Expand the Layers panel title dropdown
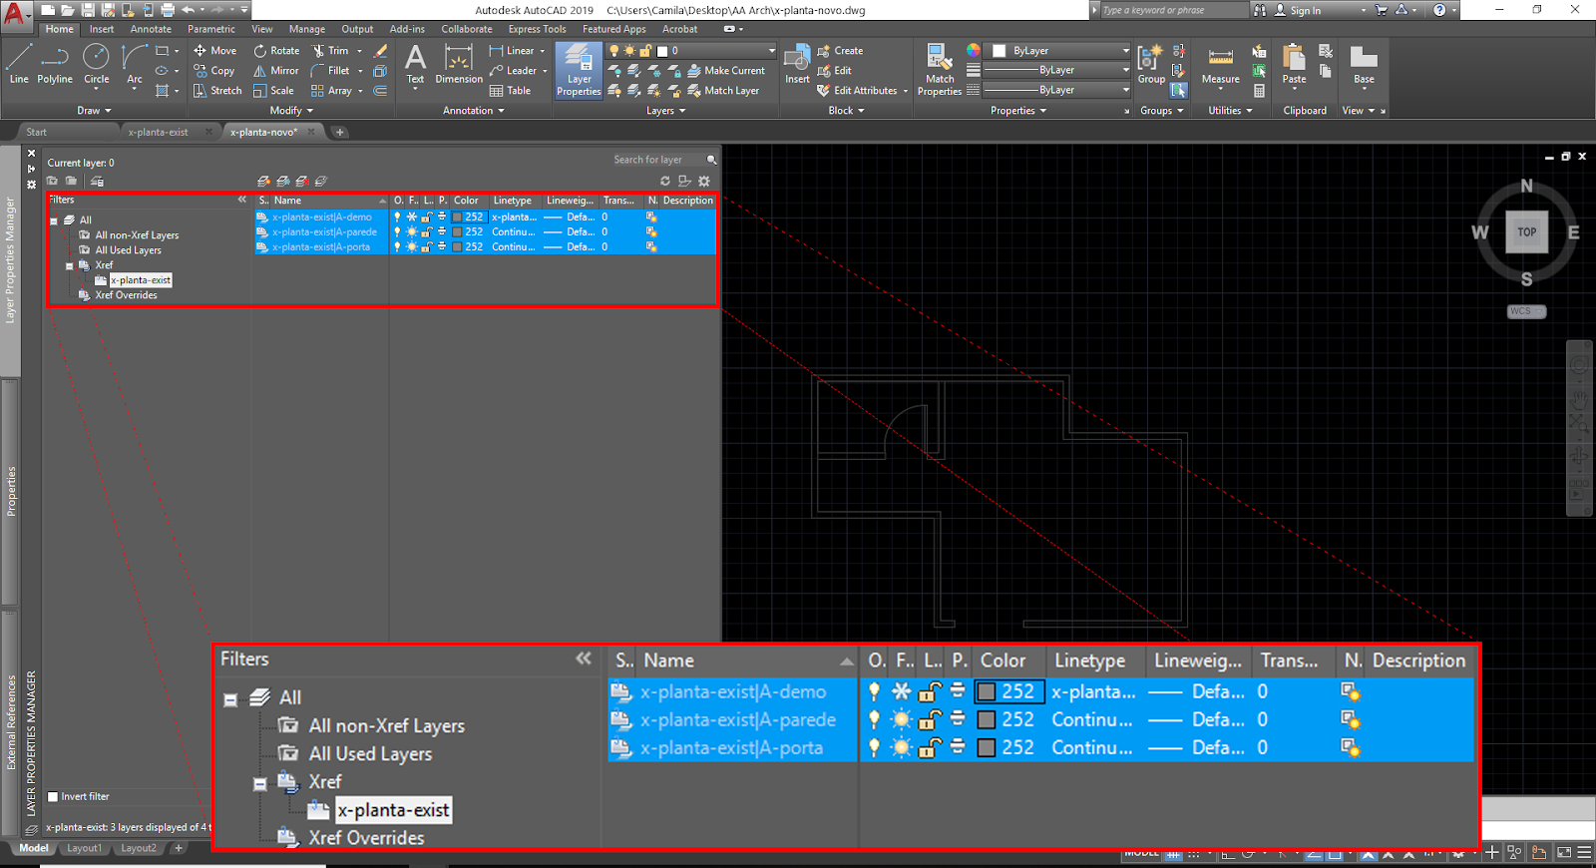The image size is (1596, 868). pyautogui.click(x=666, y=111)
